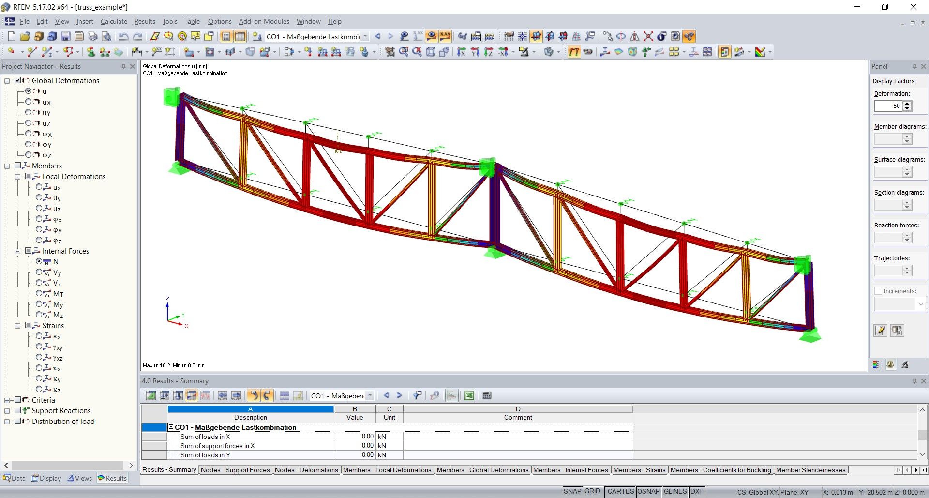
Task: Switch to Members - Internal Forces tab
Action: [570, 470]
